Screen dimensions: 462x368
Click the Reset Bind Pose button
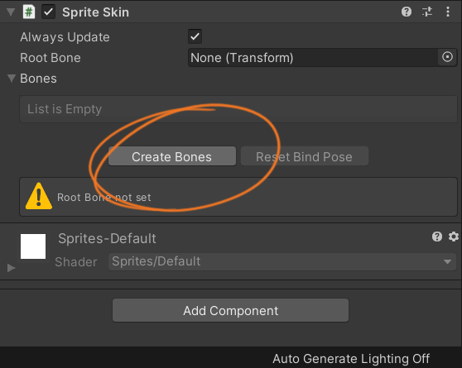click(305, 156)
